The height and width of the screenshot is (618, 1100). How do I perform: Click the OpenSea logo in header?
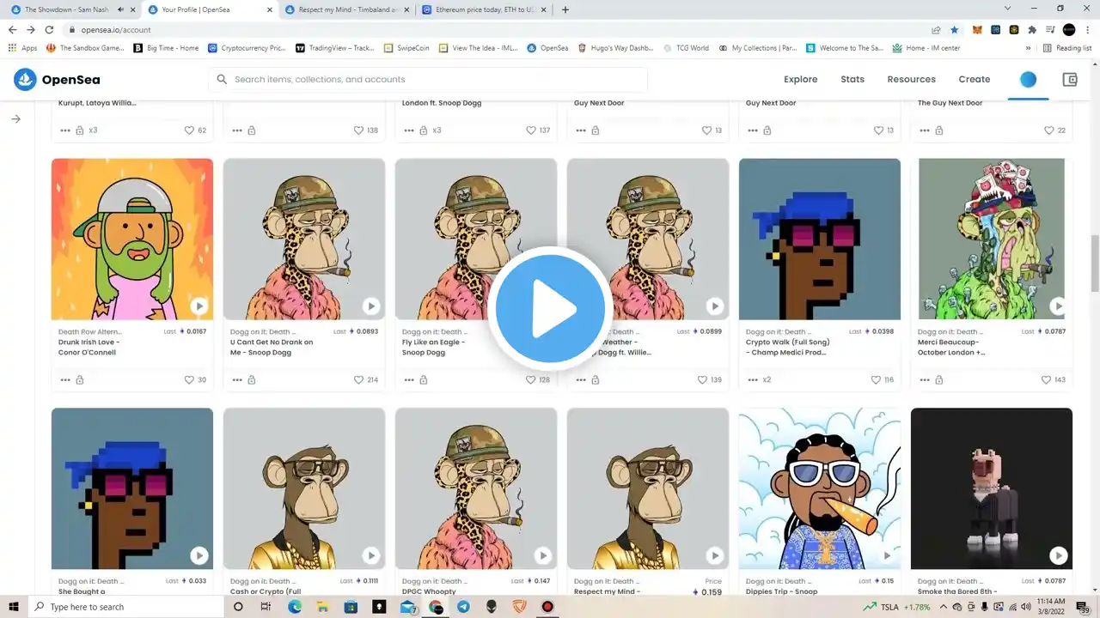[57, 80]
